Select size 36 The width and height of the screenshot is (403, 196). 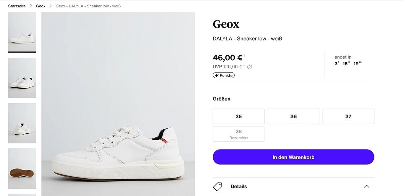(293, 117)
